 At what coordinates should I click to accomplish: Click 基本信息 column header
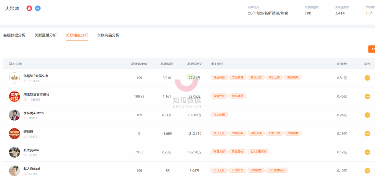pos(15,64)
